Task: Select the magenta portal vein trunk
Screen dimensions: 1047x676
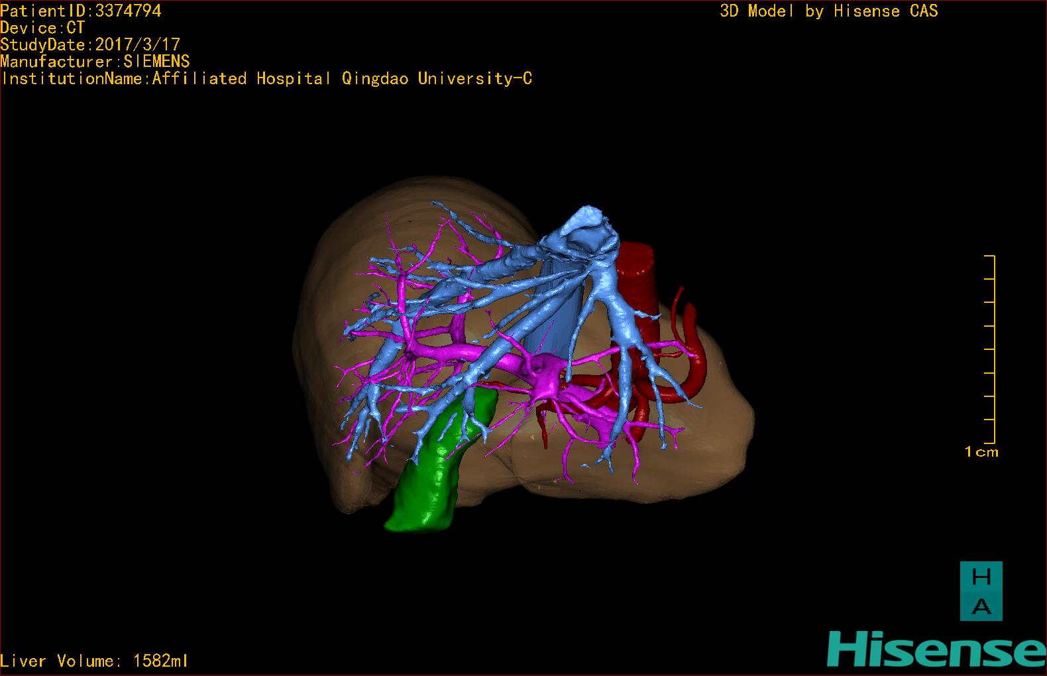Action: point(547,378)
